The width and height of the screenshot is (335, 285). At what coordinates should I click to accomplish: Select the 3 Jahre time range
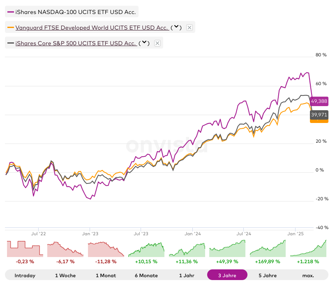[x=227, y=275]
